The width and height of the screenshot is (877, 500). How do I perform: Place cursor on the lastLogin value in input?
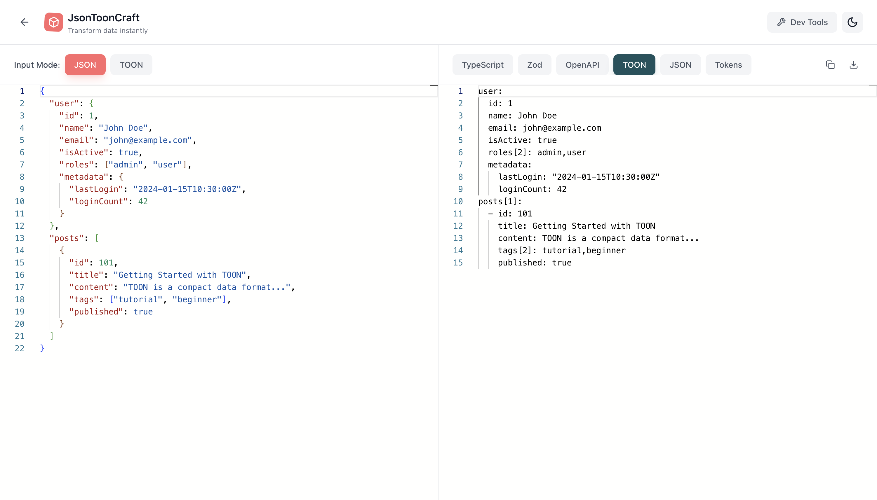pos(188,189)
